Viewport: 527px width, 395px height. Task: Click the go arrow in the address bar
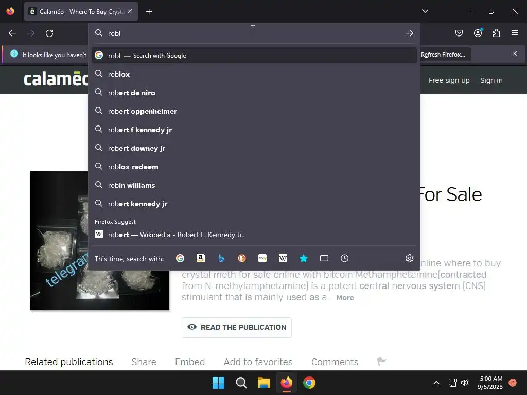tap(409, 33)
